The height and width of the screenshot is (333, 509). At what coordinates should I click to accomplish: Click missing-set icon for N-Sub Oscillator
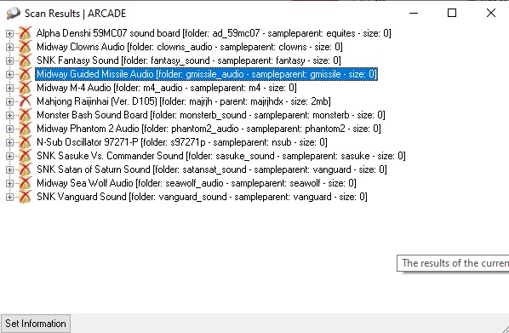25,142
